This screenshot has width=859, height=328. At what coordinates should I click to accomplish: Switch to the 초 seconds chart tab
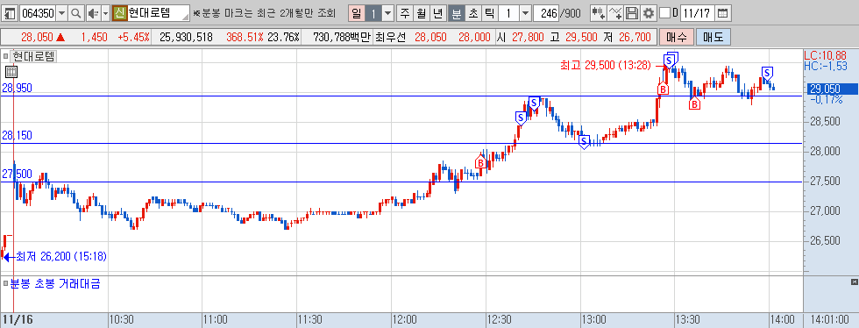[472, 12]
